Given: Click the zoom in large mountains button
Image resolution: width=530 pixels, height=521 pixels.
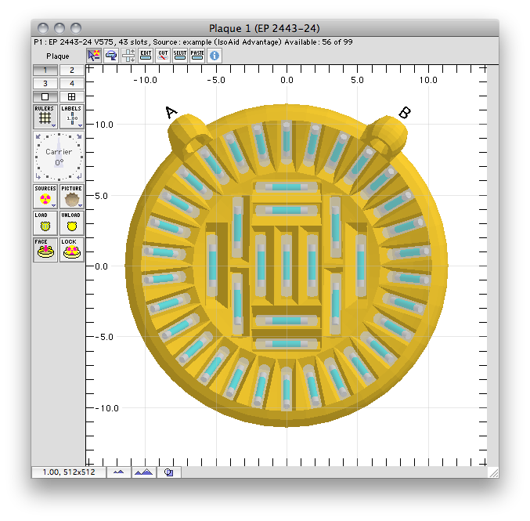Looking at the screenshot, I should [x=143, y=472].
